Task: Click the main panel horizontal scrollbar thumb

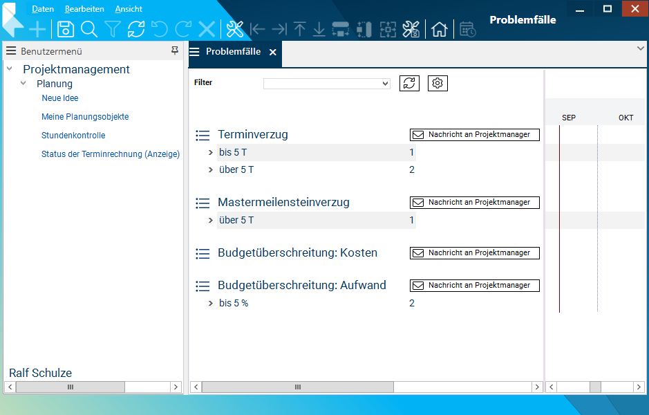Action: tap(298, 387)
